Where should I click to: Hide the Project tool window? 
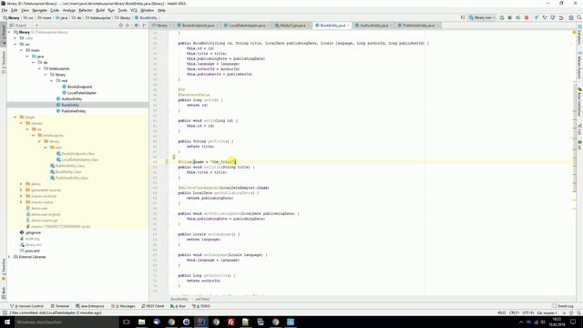(144, 26)
